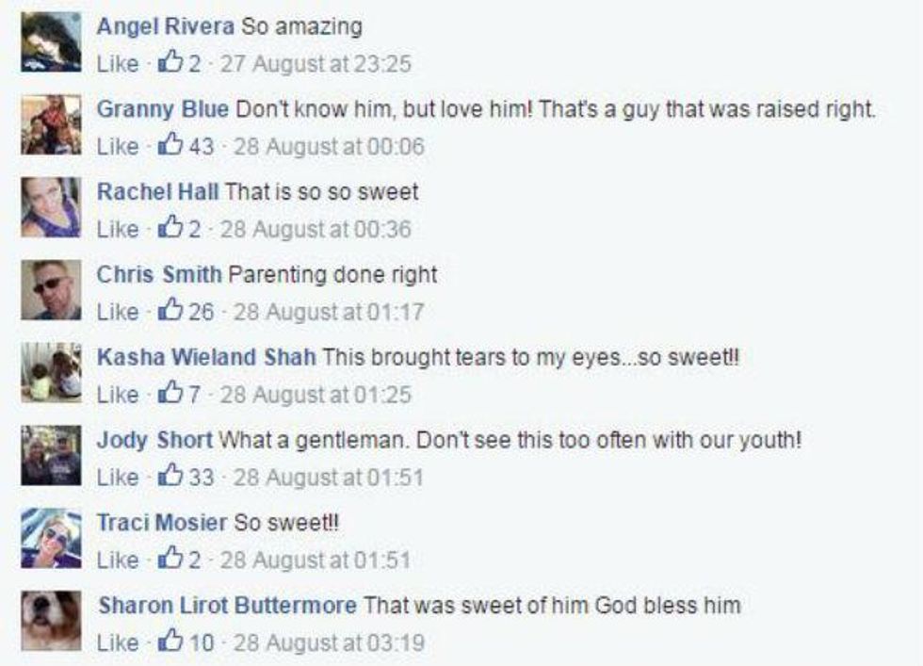The height and width of the screenshot is (666, 923).
Task: Like Angel Rivera's comment
Action: pyautogui.click(x=118, y=64)
